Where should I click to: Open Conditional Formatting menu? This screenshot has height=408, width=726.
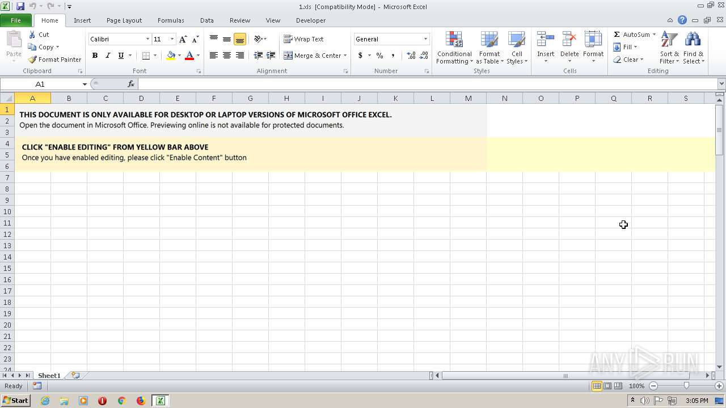454,48
